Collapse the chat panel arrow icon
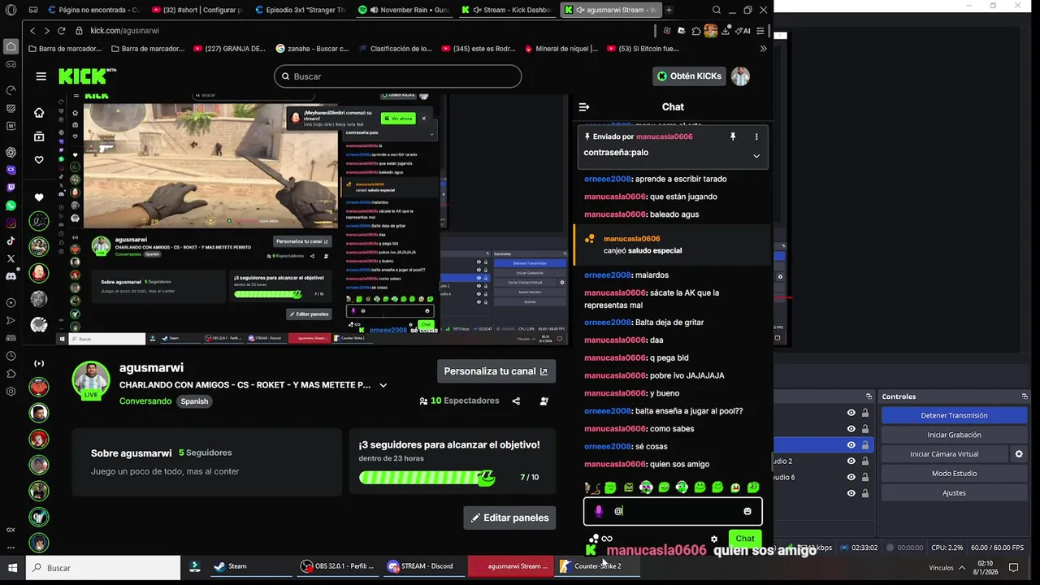 583,106
